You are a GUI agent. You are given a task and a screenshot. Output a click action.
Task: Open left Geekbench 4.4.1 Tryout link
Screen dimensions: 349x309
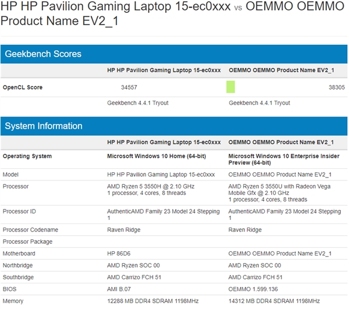pyautogui.click(x=138, y=103)
